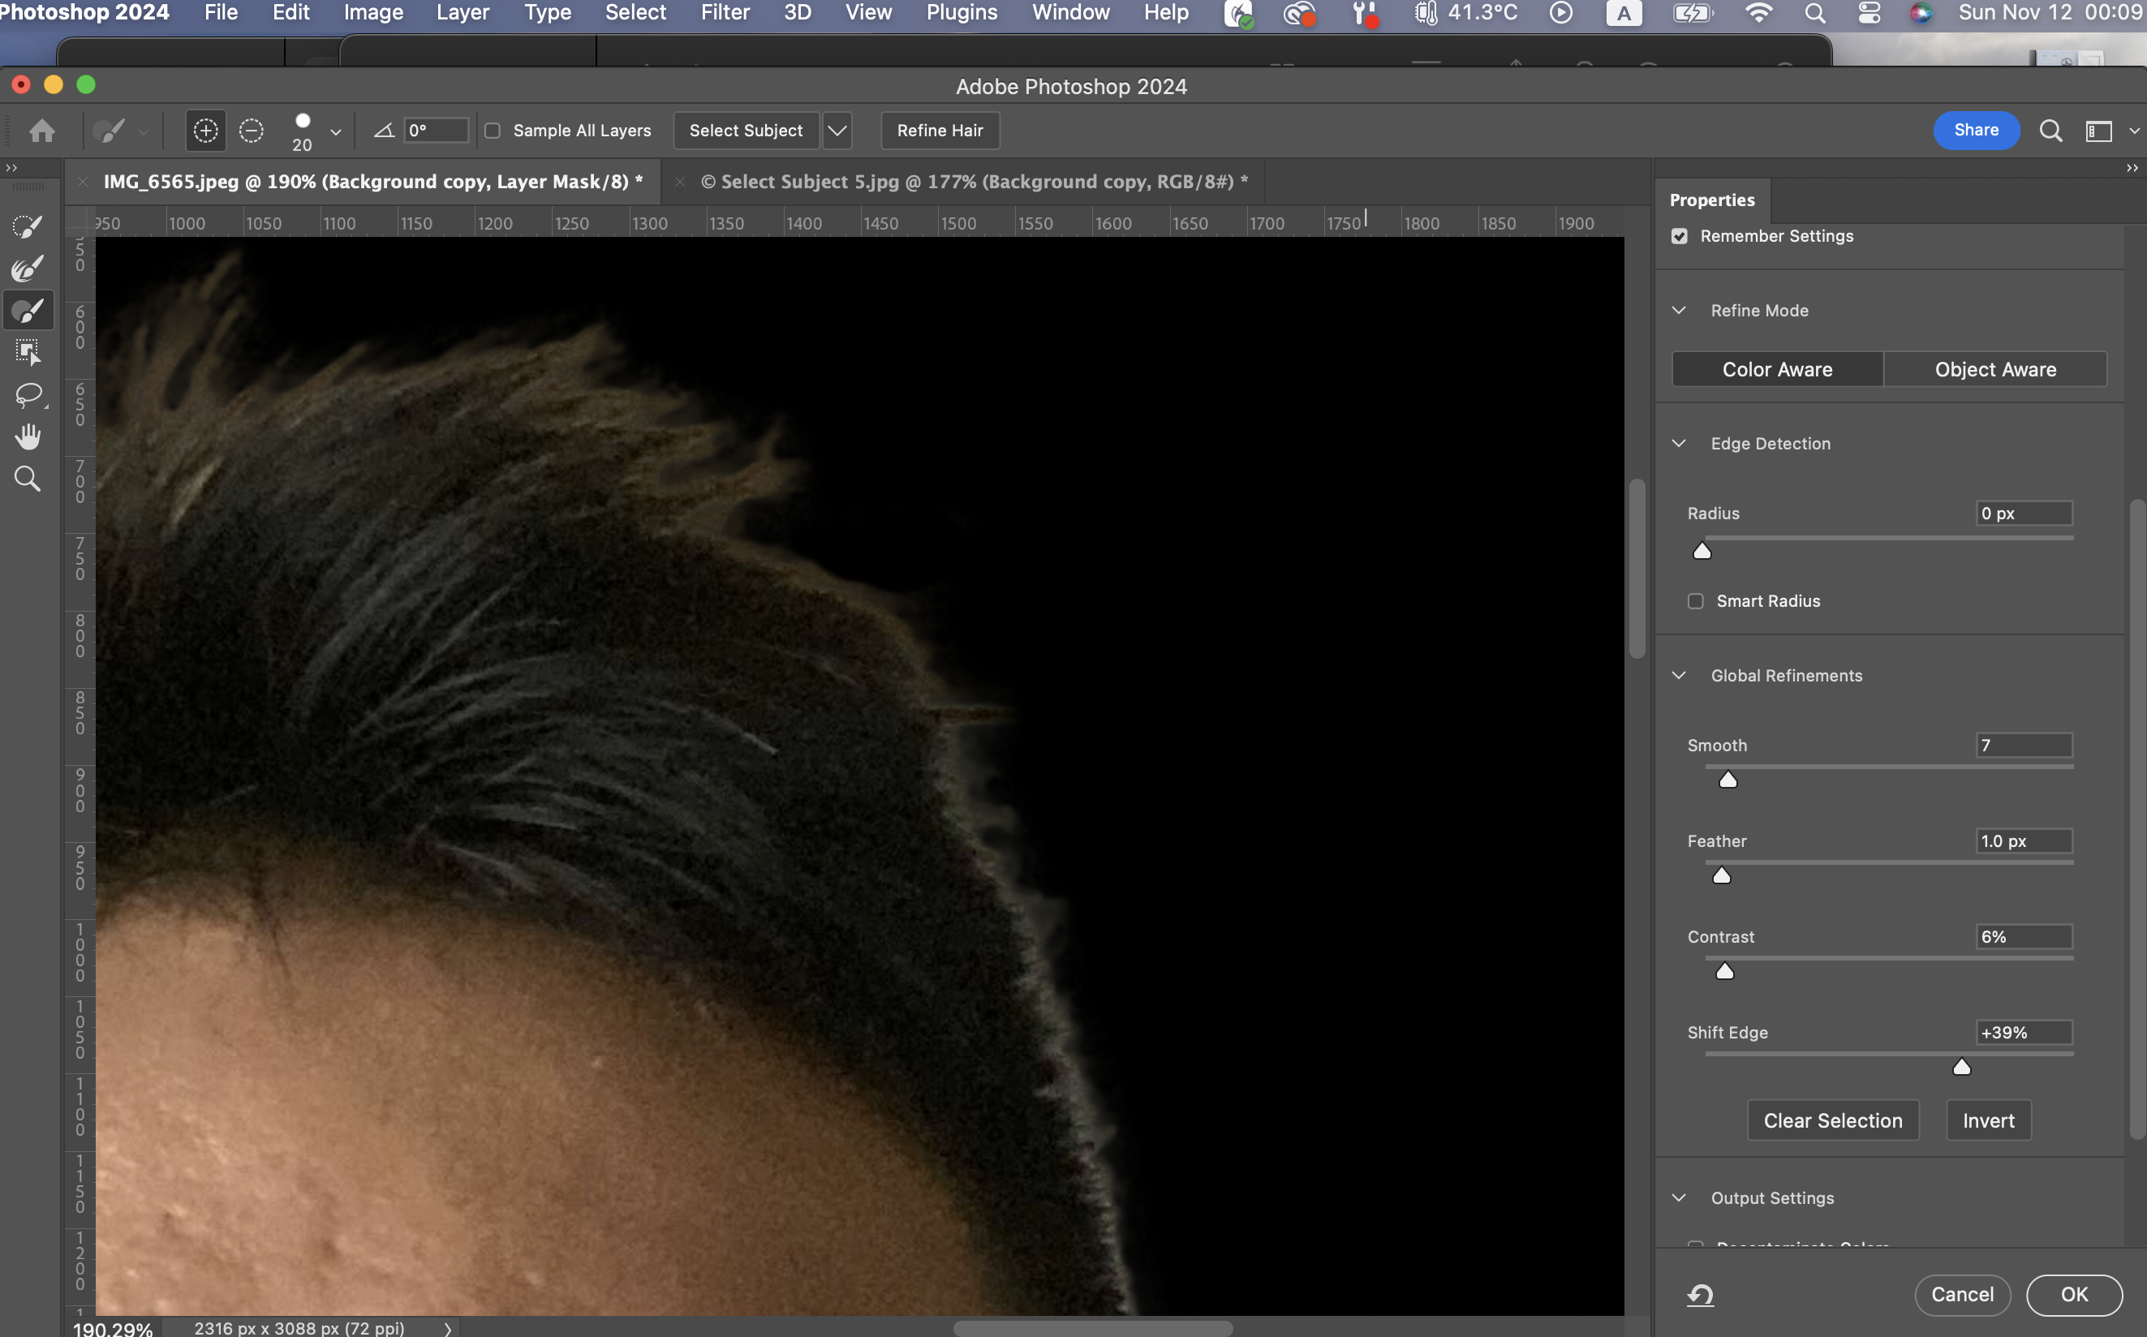Select the Object Selection tool
This screenshot has height=1337, width=2147.
tap(28, 353)
